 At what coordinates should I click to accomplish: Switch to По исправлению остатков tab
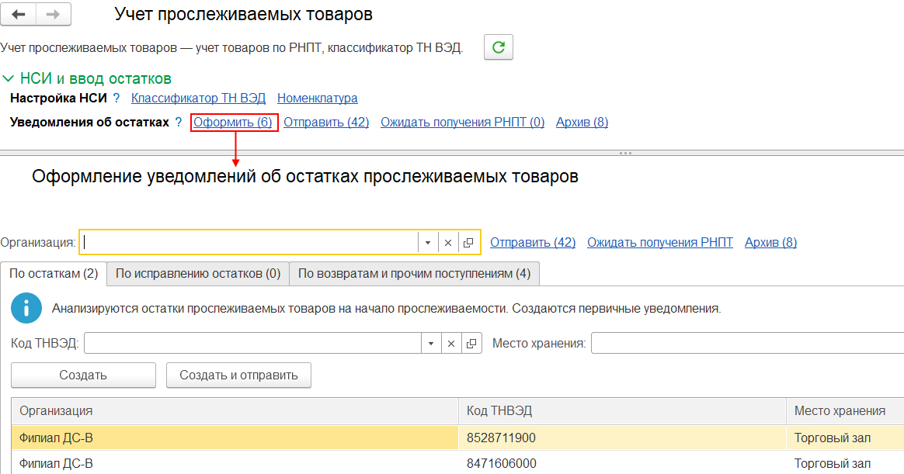pos(197,274)
